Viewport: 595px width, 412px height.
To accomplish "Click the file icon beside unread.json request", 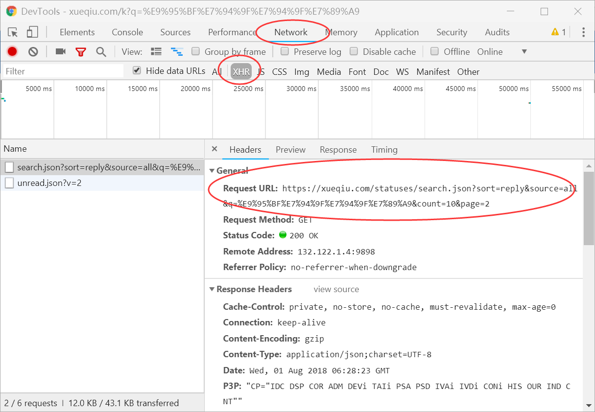I will 9,183.
